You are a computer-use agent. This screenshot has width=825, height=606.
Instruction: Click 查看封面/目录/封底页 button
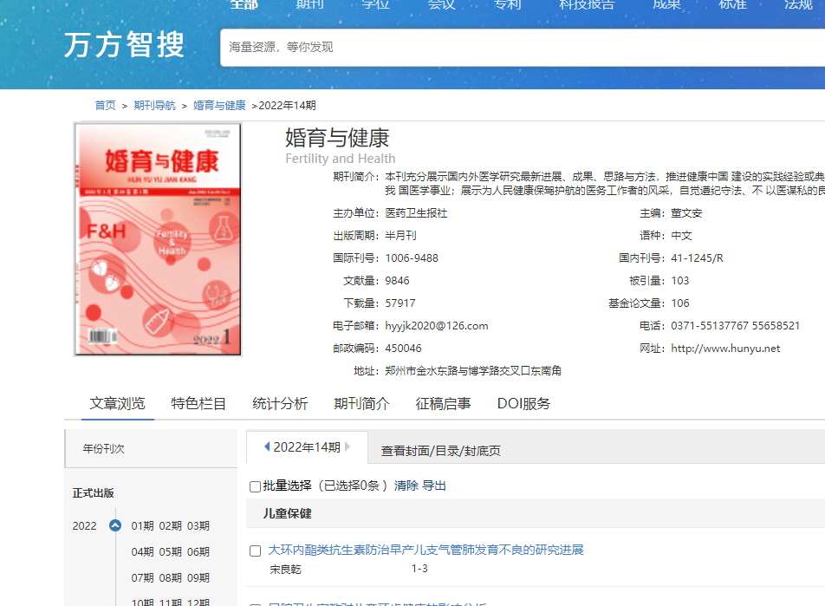tap(440, 451)
